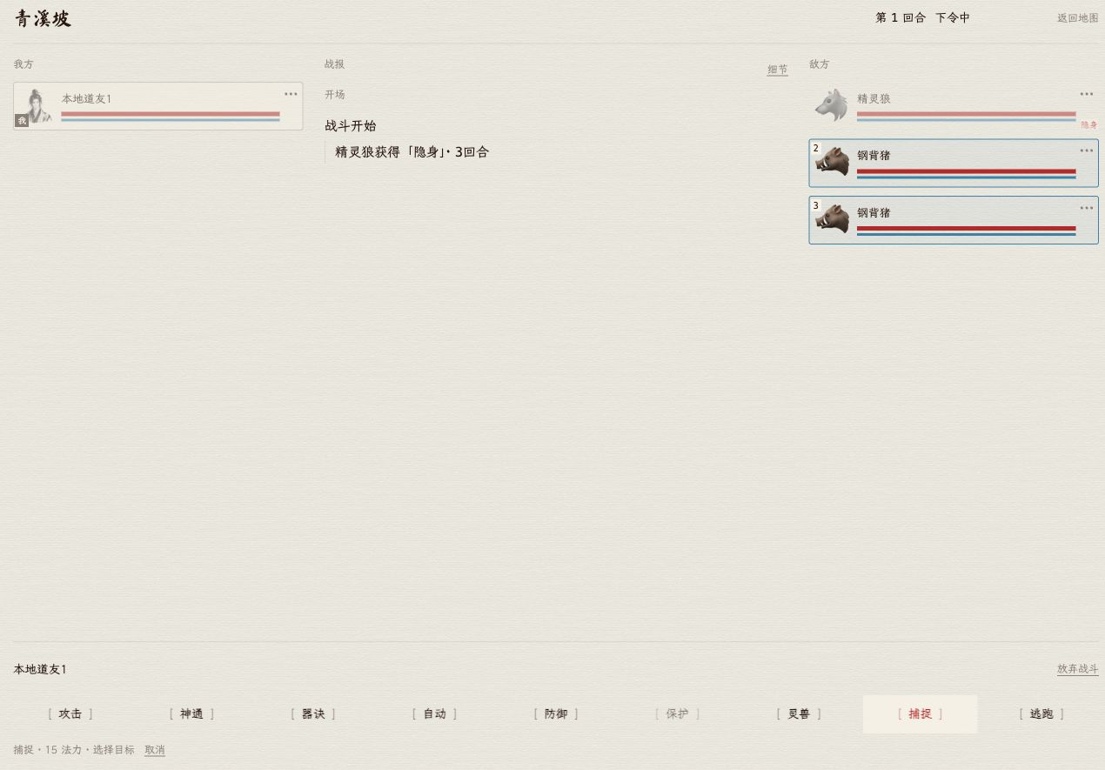Open the 神通 skills command
Screen dimensions: 1105x770
(x=191, y=713)
